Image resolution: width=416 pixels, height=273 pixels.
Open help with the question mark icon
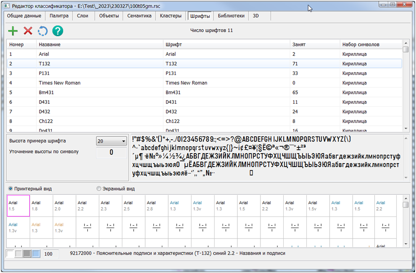coord(58,31)
